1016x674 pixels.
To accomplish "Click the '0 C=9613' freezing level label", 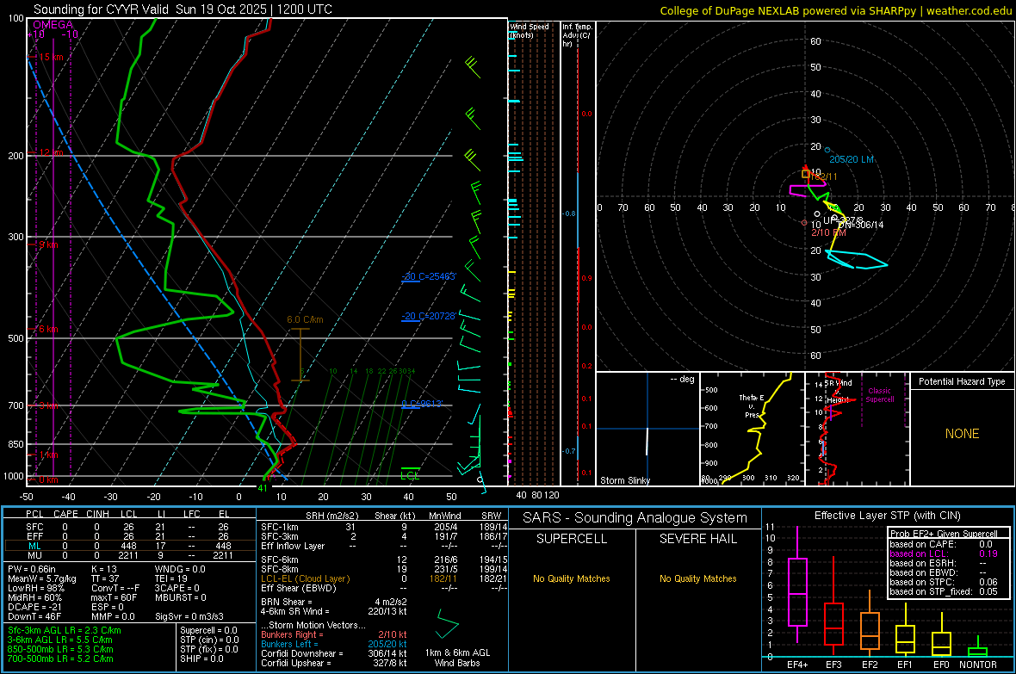I will pos(422,404).
